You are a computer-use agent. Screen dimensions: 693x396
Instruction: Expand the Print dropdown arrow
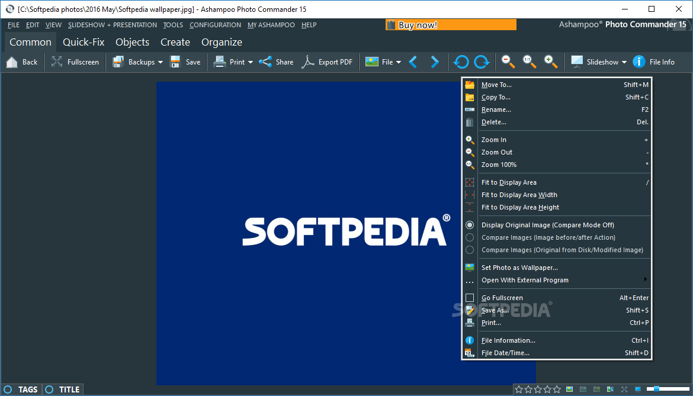[251, 62]
